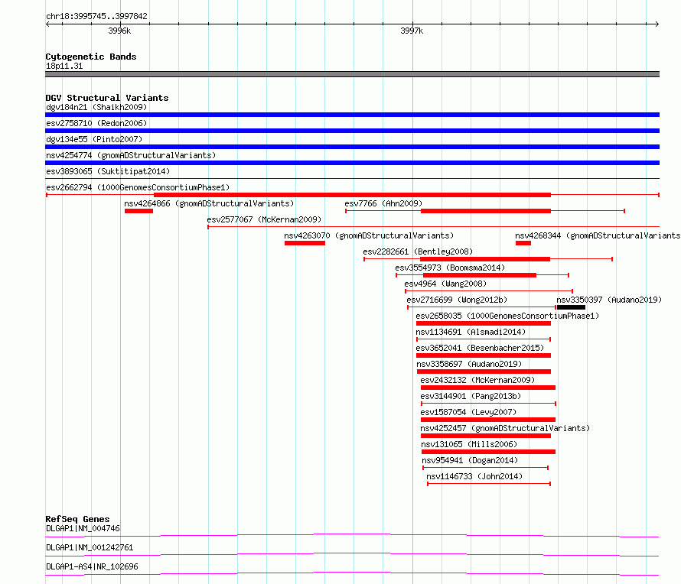Click the red bar under nsv4264866
Viewport: 681px width, 584px height.
tap(138, 211)
